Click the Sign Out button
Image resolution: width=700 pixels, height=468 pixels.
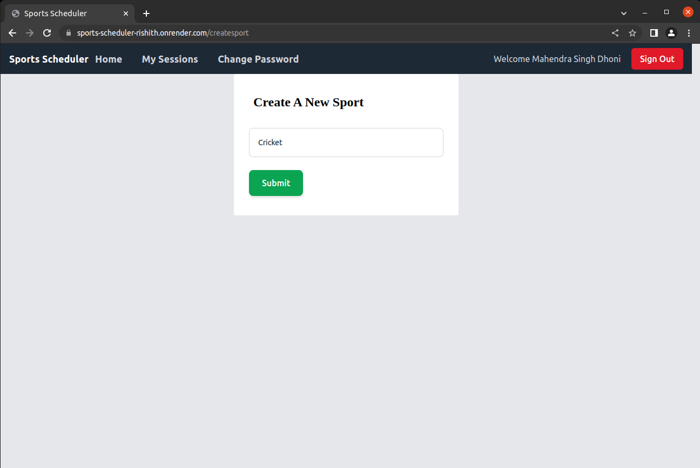tap(657, 59)
